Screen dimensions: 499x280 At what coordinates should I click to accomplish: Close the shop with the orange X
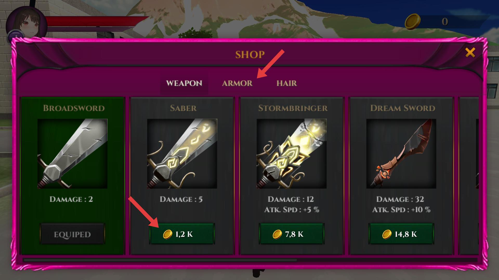pyautogui.click(x=470, y=53)
